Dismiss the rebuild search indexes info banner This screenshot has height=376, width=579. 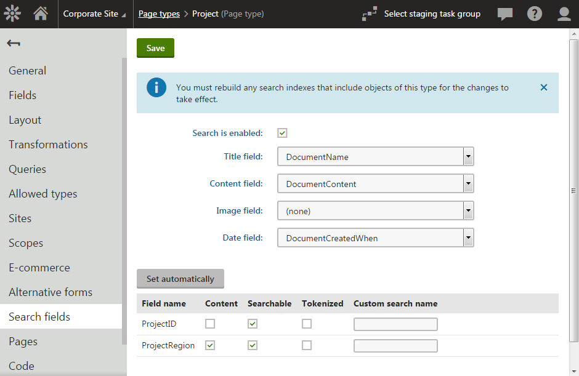tap(544, 87)
